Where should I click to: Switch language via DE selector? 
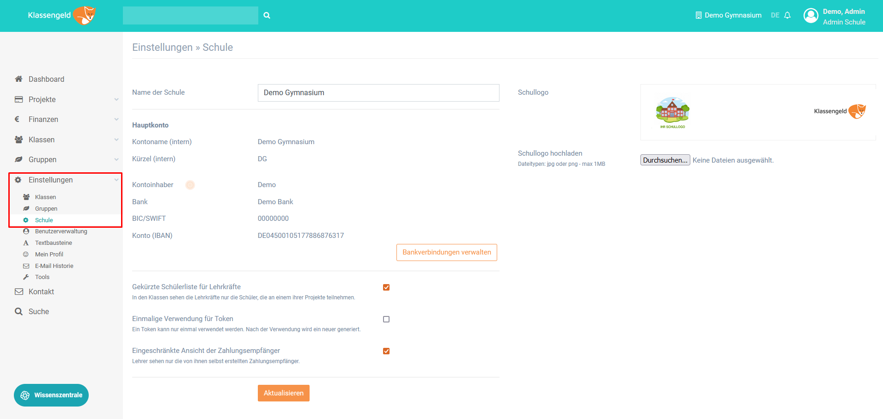point(775,15)
